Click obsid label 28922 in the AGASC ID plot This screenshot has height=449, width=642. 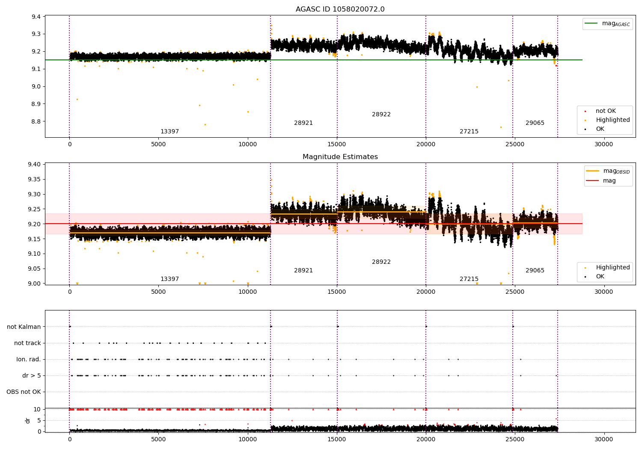coord(381,115)
